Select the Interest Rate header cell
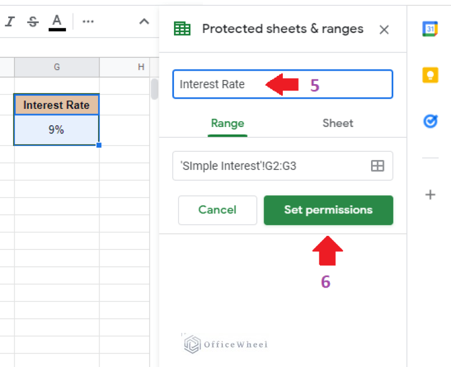 click(x=56, y=105)
